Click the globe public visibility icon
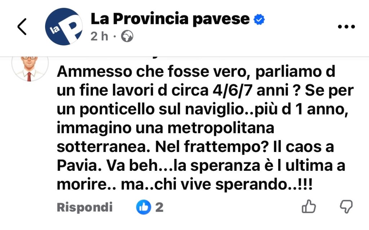Viewport: 369px width, 230px height. pos(127,36)
